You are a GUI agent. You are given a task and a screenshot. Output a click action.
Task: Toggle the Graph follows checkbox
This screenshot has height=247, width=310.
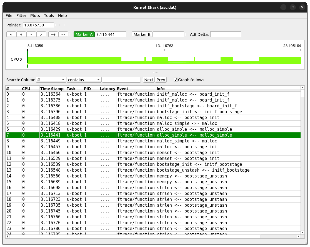[x=176, y=80]
